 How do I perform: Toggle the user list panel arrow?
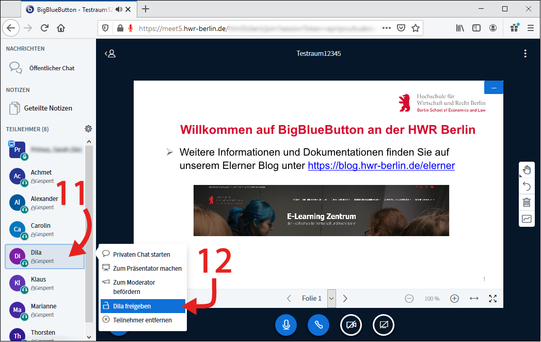click(x=110, y=54)
